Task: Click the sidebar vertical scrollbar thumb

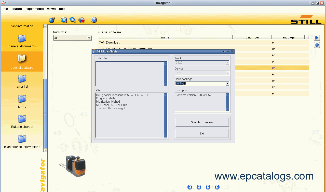Action: [45, 114]
